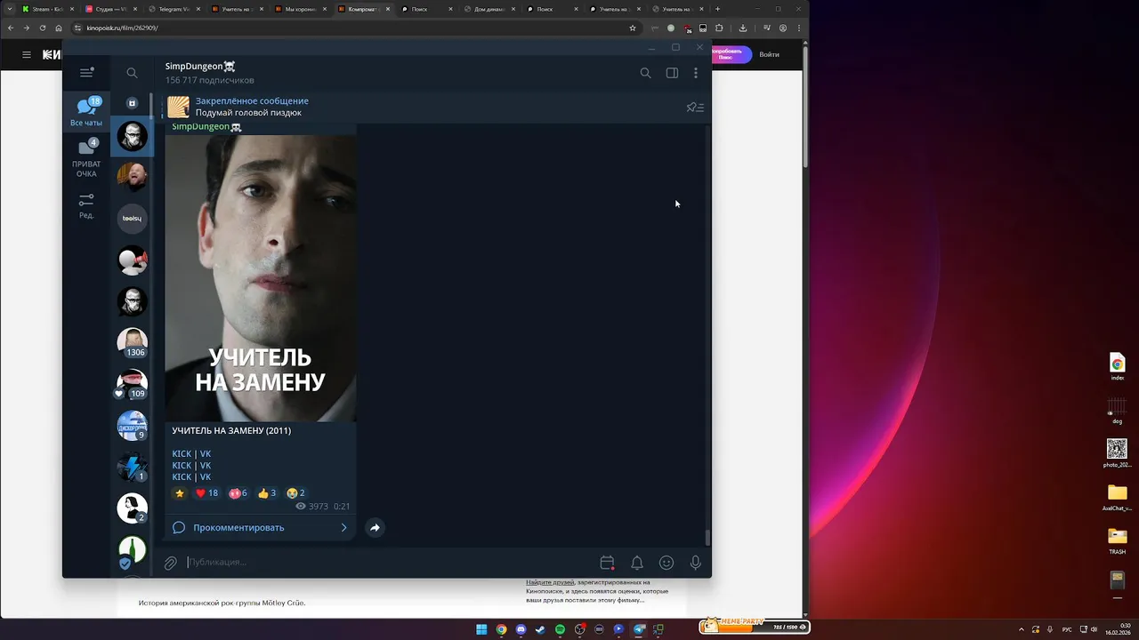Add the star reaction to post

pyautogui.click(x=180, y=492)
